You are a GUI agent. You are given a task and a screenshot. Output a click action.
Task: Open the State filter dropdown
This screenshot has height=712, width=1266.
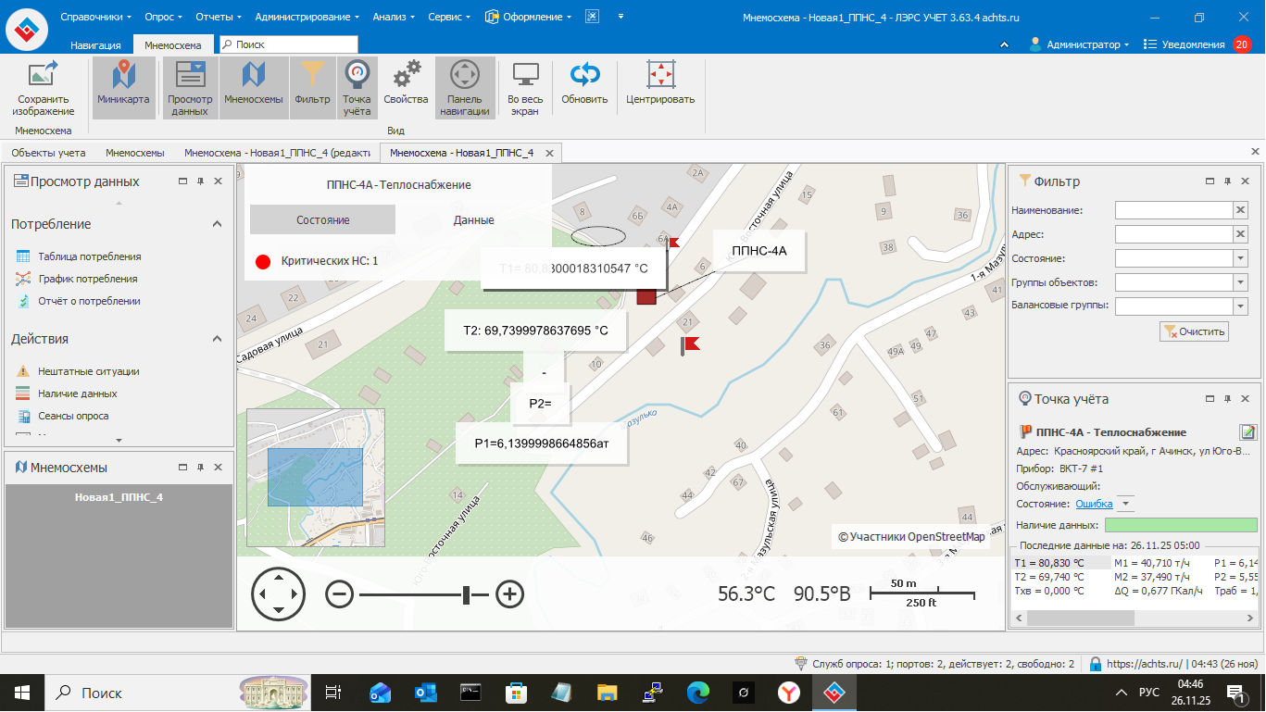(1240, 258)
